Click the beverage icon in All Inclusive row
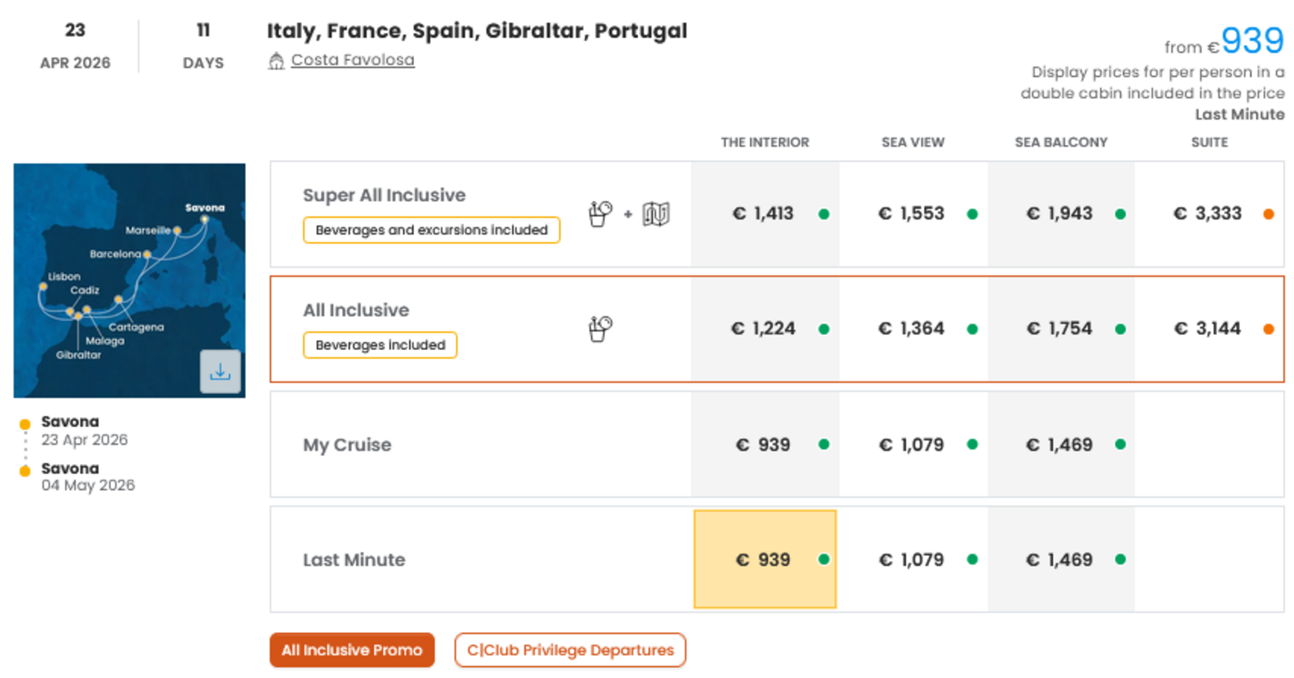1294x678 pixels. pyautogui.click(x=600, y=328)
